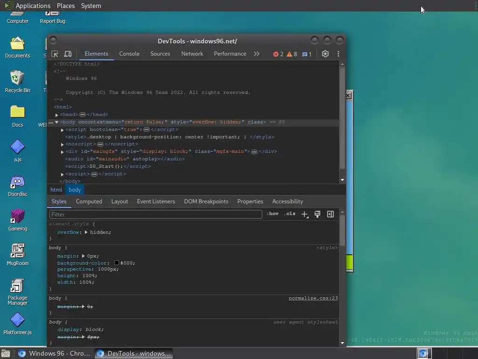Expand the div maingfx node
This screenshot has height=359, width=478.
tap(62, 152)
